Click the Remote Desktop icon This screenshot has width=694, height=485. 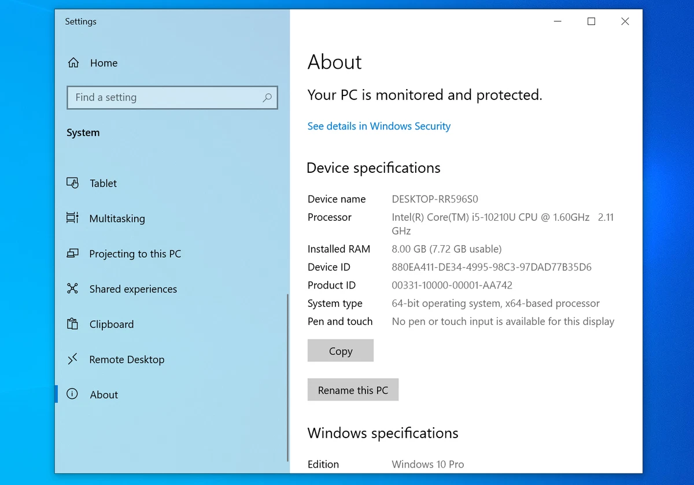point(72,359)
